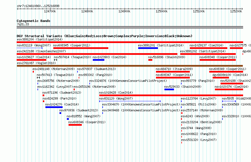The height and width of the screenshot is (162, 251).
Task: Click the chr7:124610860..125216898 region label
Action: pyautogui.click(x=38, y=6)
